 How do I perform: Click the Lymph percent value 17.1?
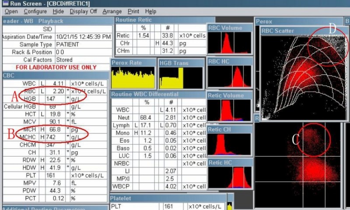[x=146, y=125]
